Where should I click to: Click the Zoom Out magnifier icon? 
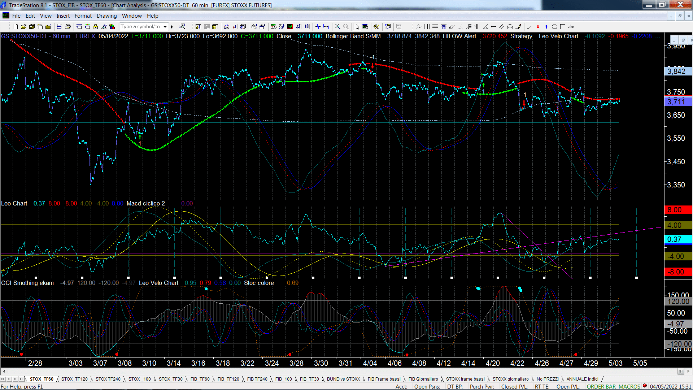pyautogui.click(x=346, y=26)
